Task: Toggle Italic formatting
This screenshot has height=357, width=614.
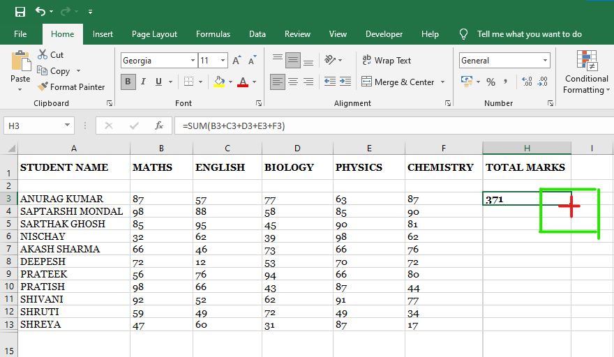Action: (x=144, y=82)
